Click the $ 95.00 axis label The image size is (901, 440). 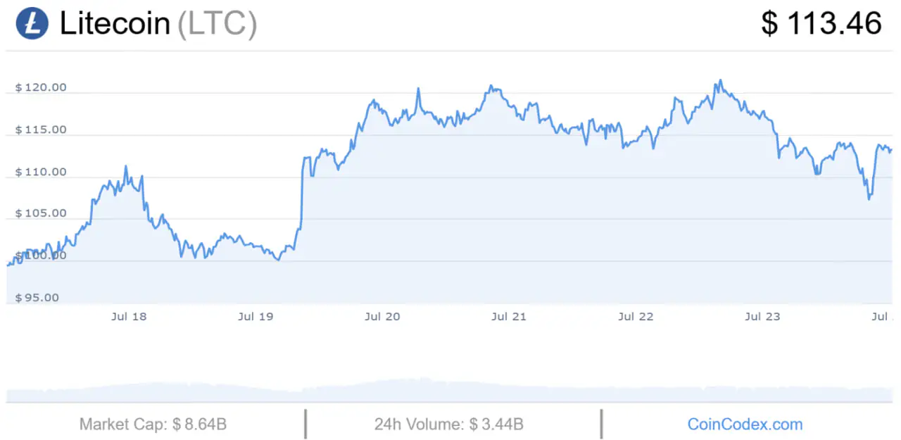37,298
